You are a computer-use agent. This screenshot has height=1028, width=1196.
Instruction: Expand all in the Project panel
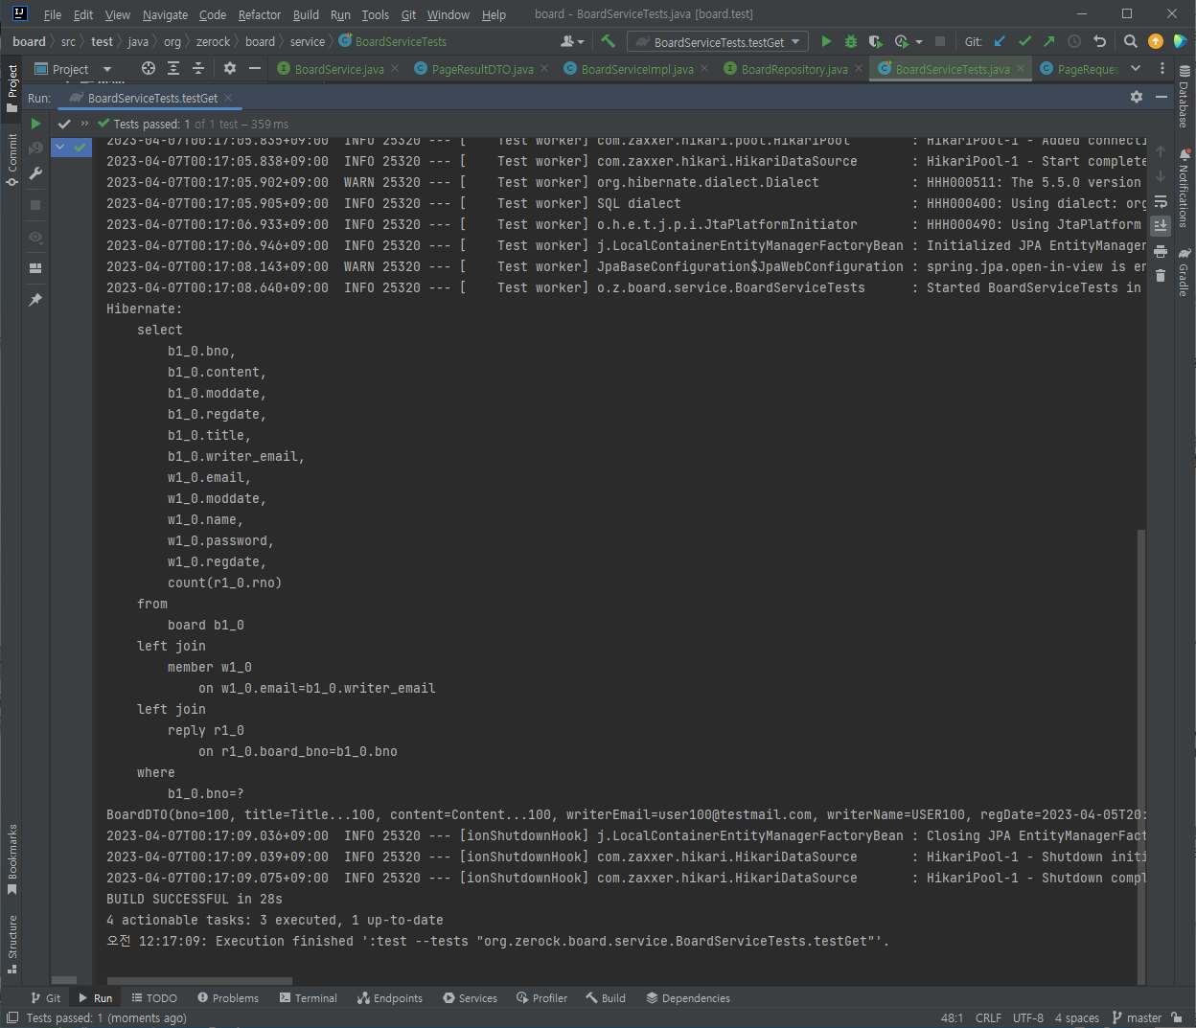coord(173,68)
